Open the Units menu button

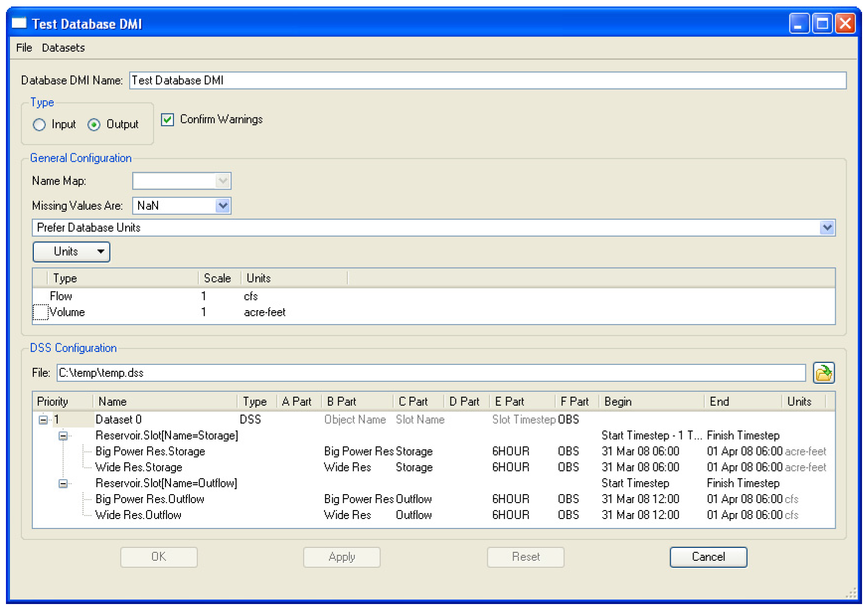pos(71,252)
